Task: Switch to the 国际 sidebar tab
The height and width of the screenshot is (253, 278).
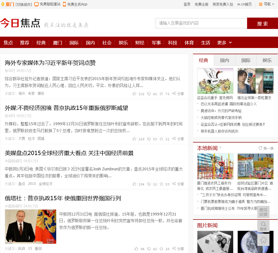Action: (246, 60)
